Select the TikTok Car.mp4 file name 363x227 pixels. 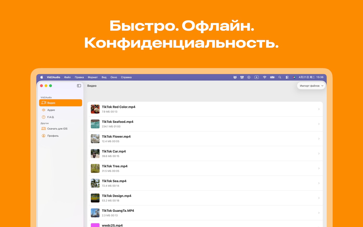(x=114, y=151)
